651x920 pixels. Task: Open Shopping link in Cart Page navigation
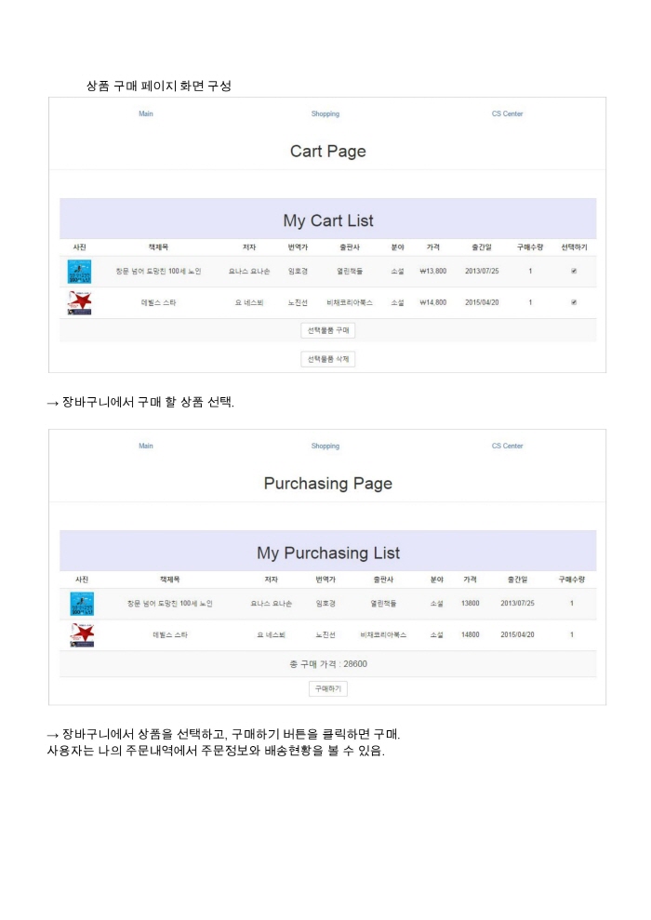tap(325, 113)
